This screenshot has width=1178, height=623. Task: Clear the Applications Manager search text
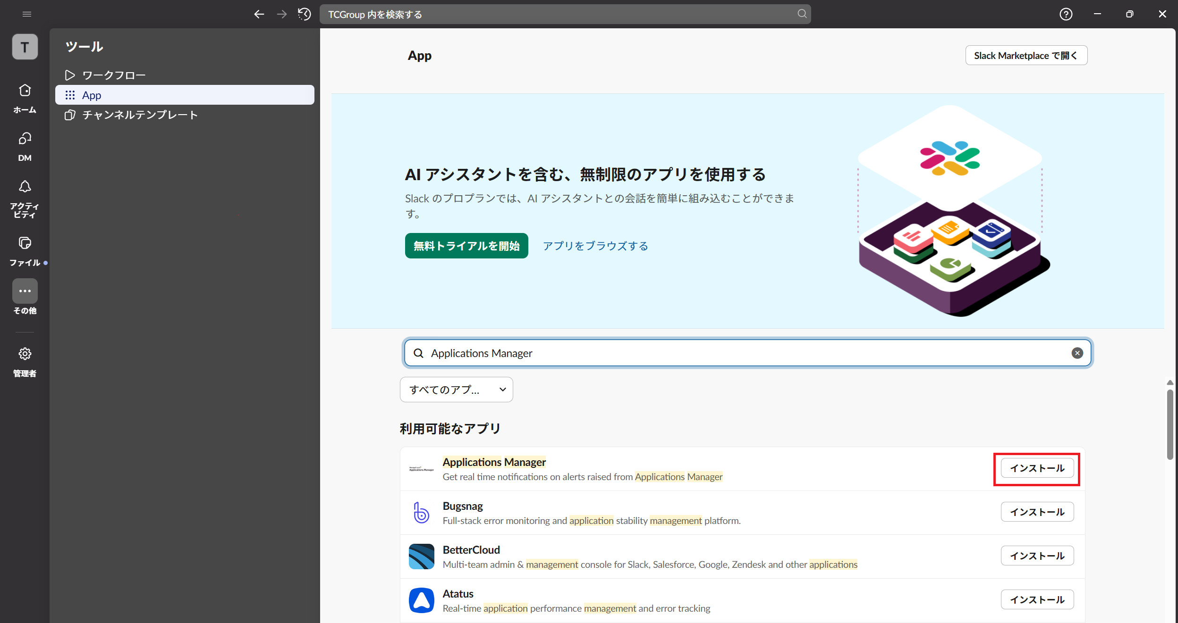[x=1077, y=353]
